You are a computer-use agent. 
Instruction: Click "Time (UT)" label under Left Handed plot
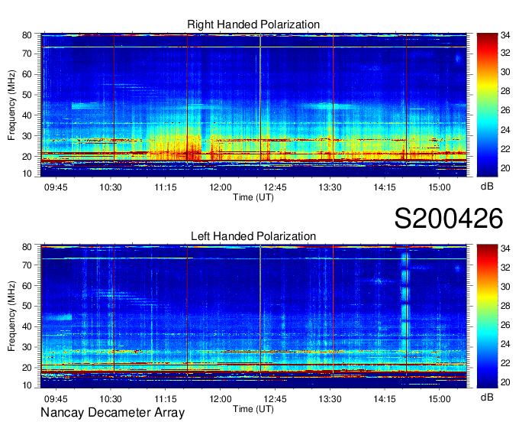point(253,409)
